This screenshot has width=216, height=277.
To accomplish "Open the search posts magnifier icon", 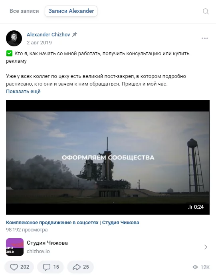I will click(x=206, y=12).
